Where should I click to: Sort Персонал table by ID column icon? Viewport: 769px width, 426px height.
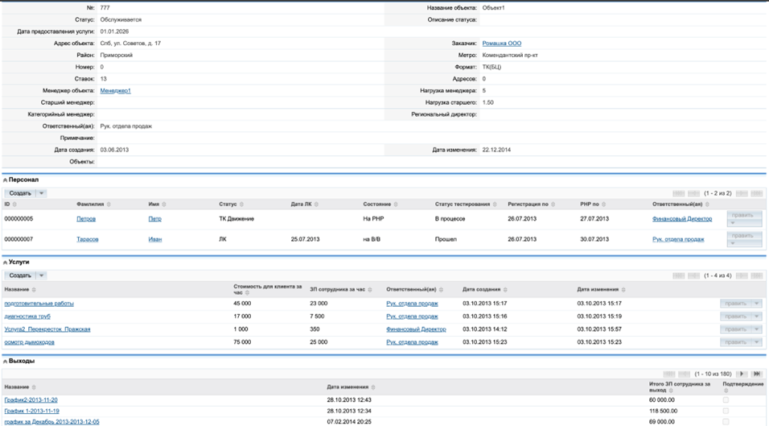point(14,205)
